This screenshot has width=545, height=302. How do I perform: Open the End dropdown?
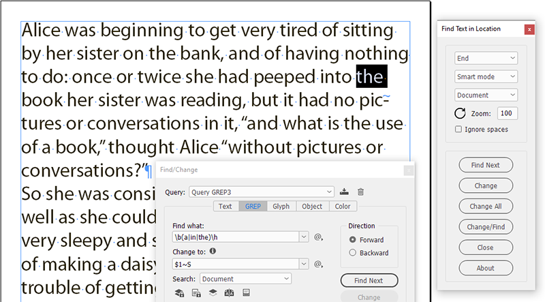coord(486,58)
